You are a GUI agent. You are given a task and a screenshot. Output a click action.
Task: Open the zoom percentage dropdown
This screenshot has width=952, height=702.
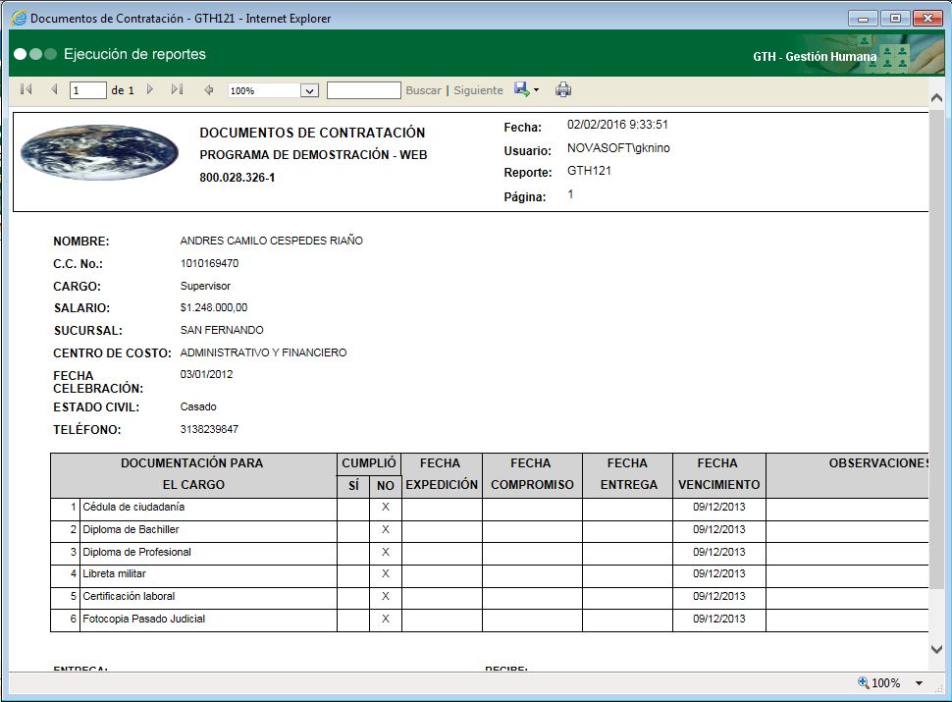pyautogui.click(x=272, y=89)
